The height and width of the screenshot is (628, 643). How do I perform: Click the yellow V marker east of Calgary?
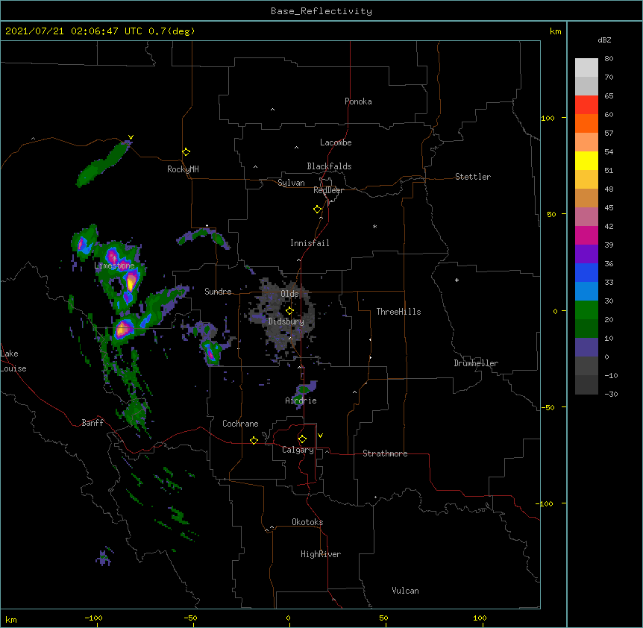320,436
